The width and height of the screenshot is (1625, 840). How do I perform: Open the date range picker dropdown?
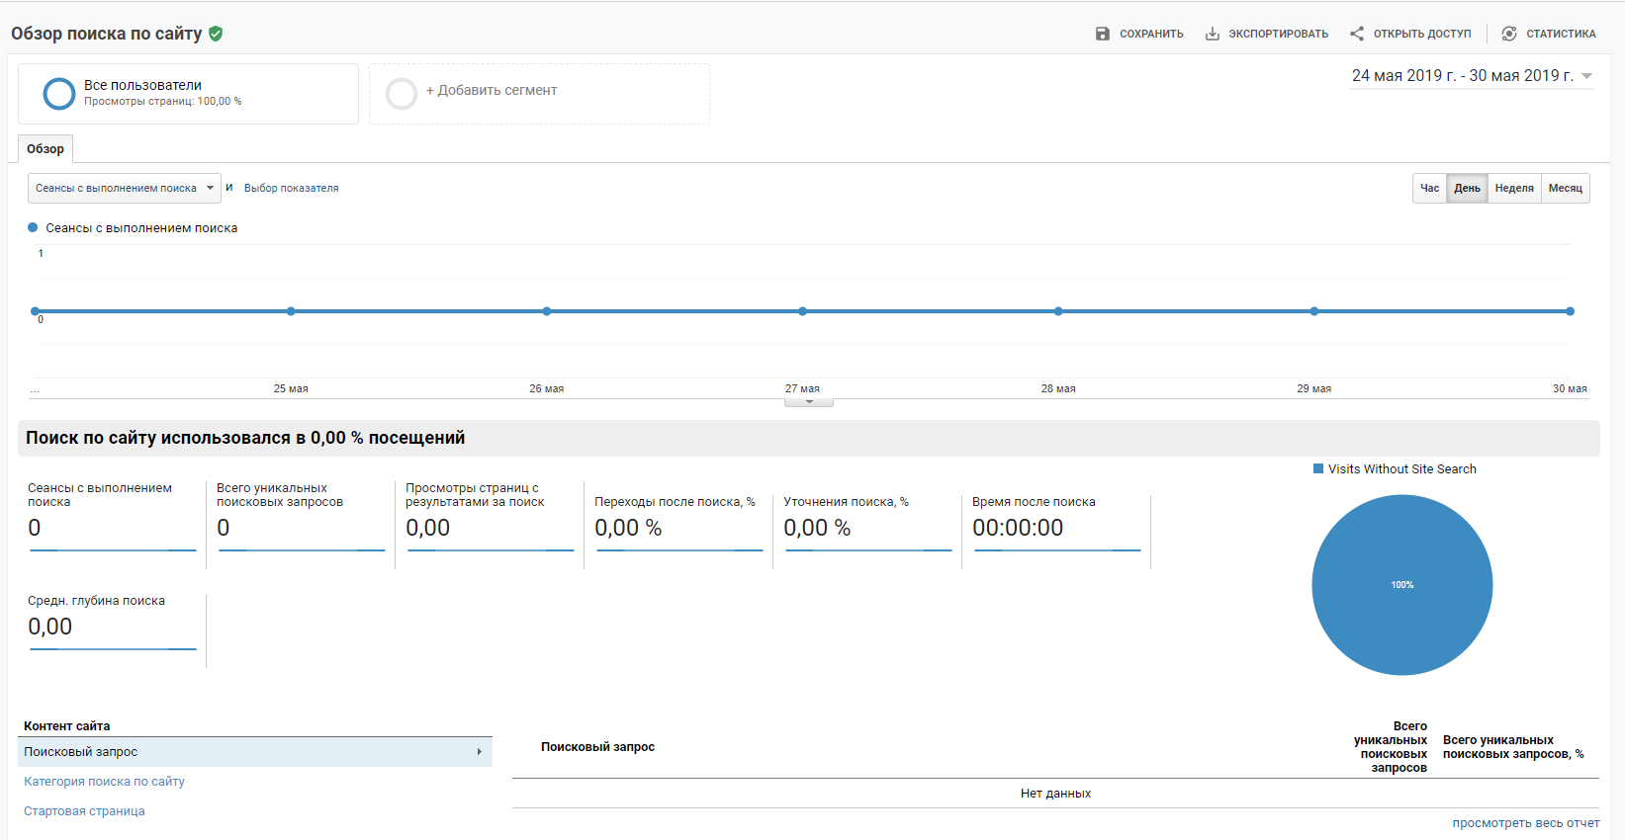(x=1472, y=76)
